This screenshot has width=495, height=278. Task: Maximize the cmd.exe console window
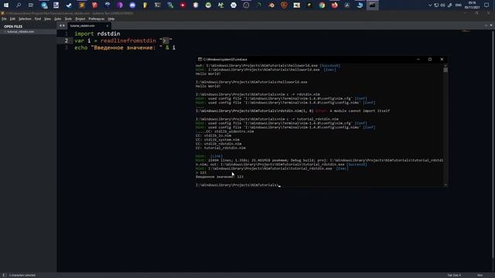430,59
